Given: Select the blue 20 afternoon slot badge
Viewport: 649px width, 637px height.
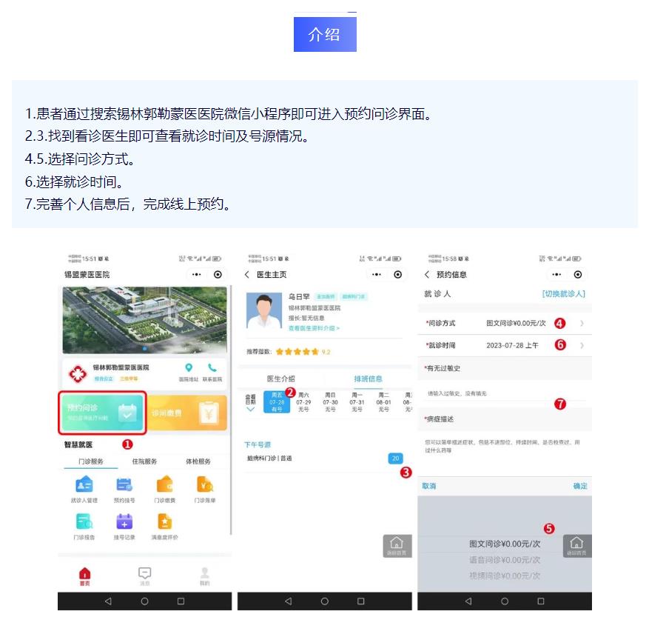Looking at the screenshot, I should coord(395,458).
